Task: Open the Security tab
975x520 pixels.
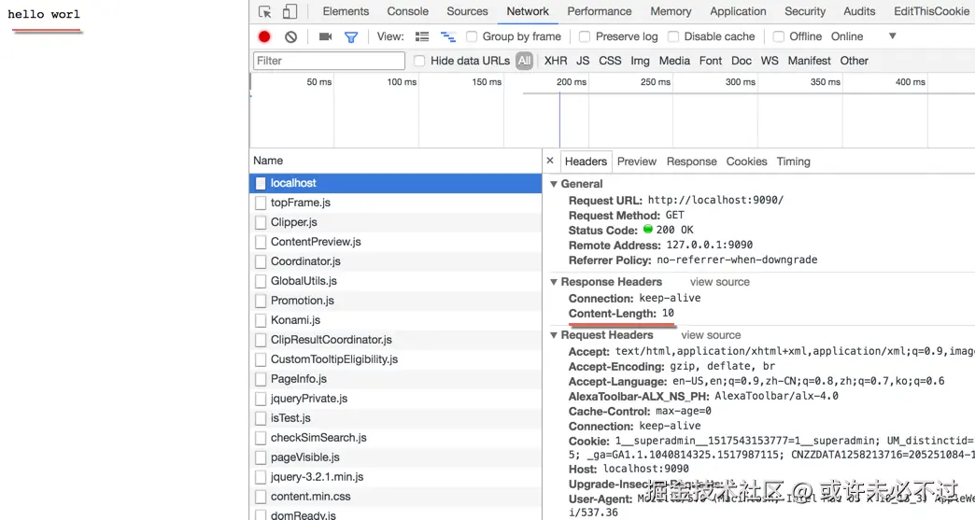Action: point(805,11)
